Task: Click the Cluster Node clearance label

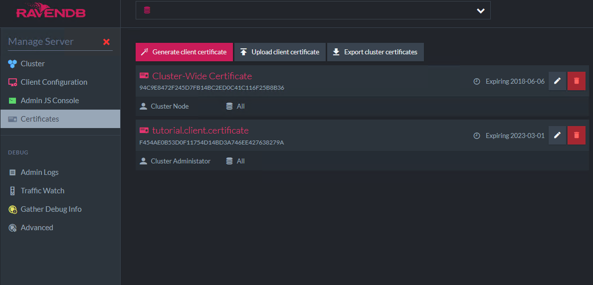Action: tap(170, 106)
